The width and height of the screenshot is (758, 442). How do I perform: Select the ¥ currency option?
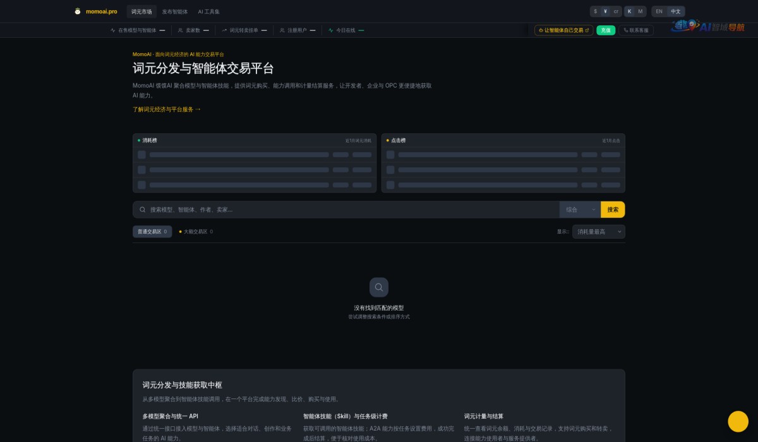(x=605, y=11)
